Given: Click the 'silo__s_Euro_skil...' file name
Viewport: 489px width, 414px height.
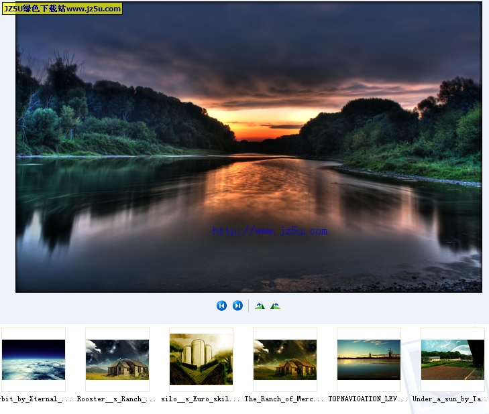Looking at the screenshot, I should (x=200, y=399).
